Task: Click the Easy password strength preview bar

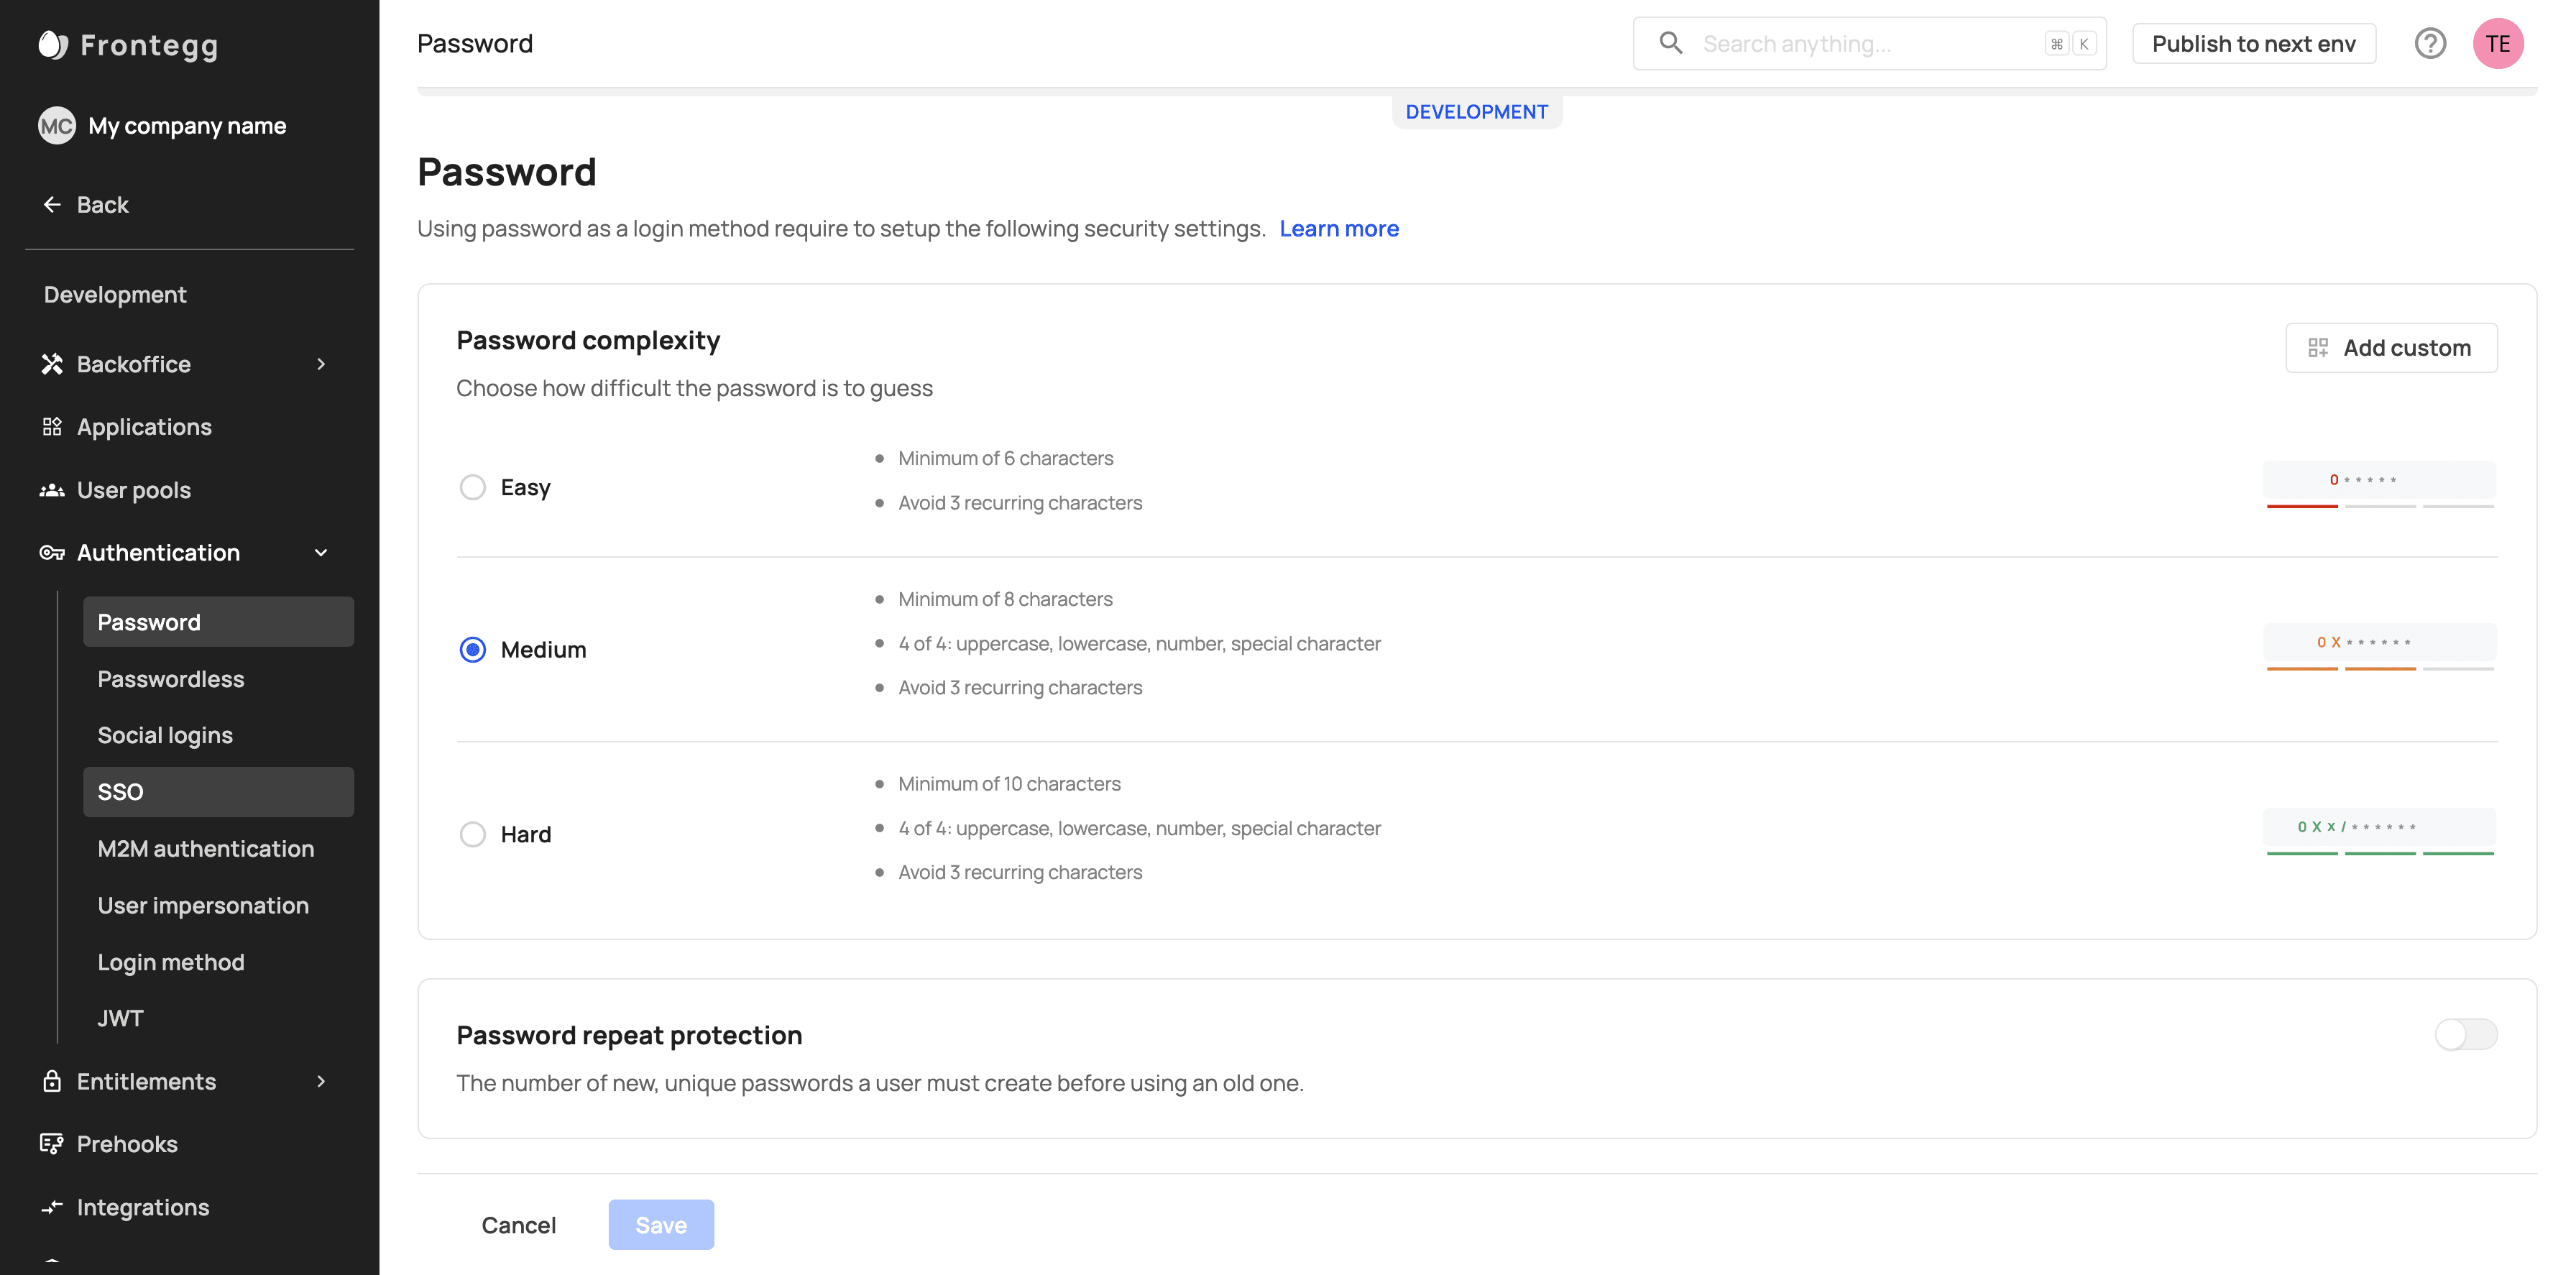Action: (2379, 485)
